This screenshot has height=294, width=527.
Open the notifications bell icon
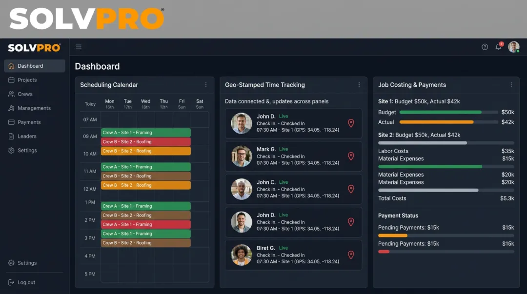pos(499,47)
